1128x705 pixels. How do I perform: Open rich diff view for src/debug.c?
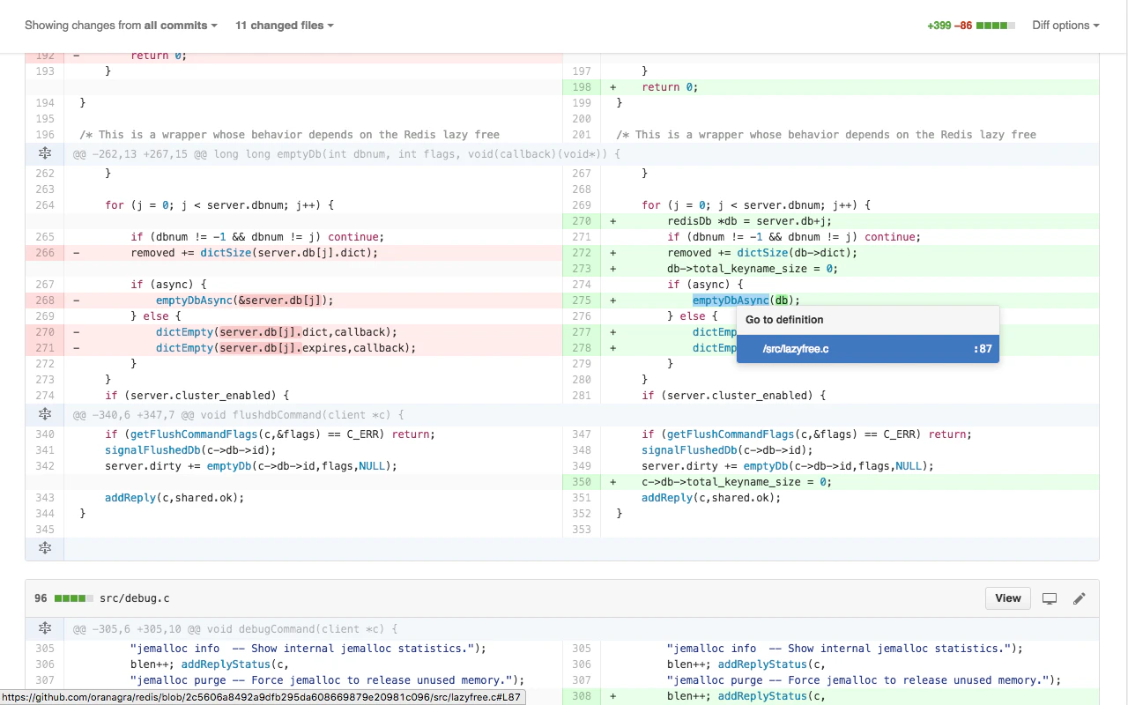click(x=1049, y=597)
